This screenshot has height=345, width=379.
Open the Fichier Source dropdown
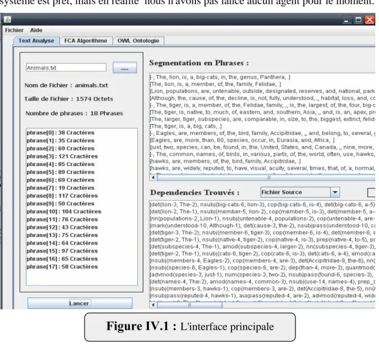coord(300,192)
